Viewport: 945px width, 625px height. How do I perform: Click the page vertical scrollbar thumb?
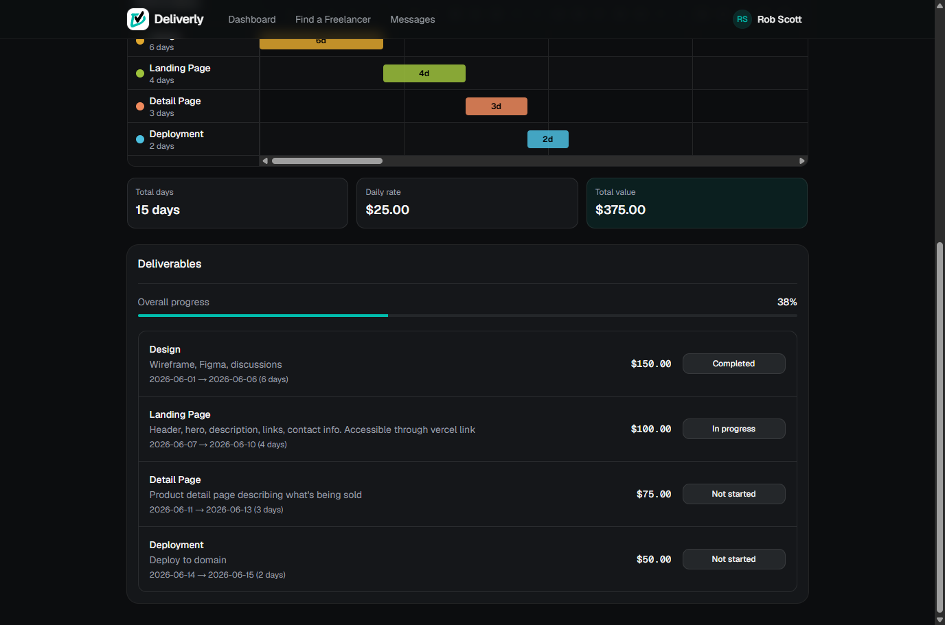(x=940, y=426)
